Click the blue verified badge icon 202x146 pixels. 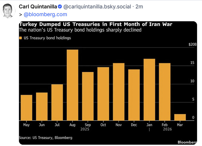click(60, 6)
